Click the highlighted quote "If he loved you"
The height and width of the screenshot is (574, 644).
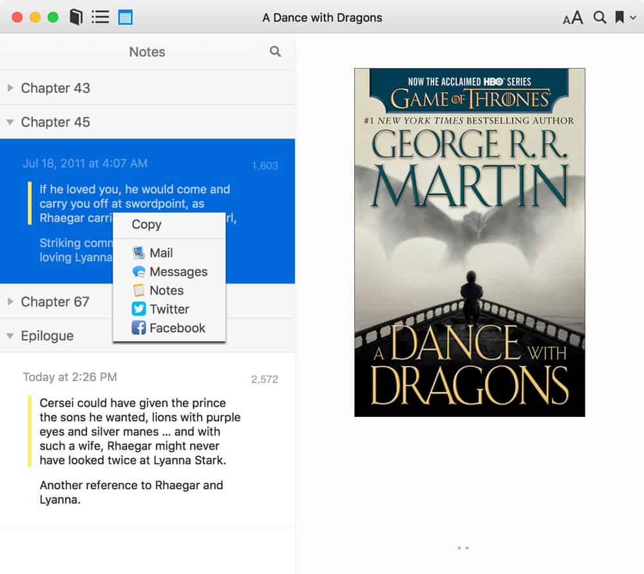[138, 203]
